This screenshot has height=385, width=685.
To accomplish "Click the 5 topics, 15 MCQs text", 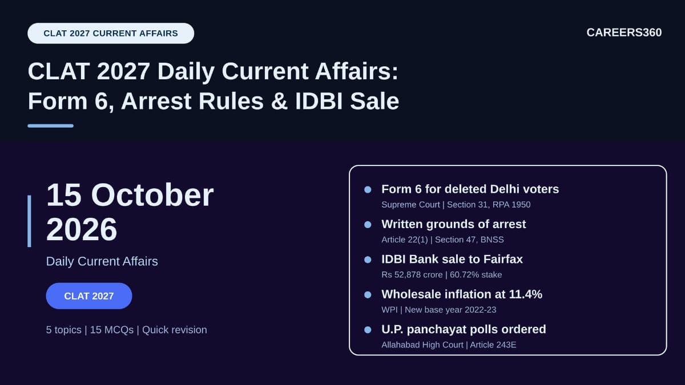I will pos(127,330).
